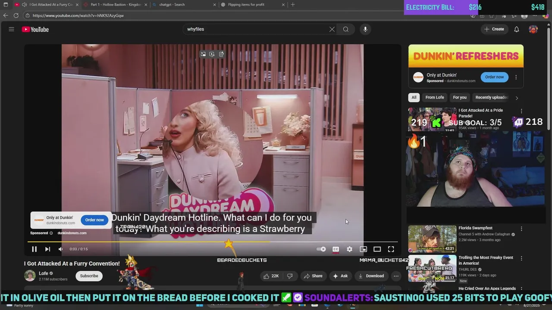The height and width of the screenshot is (310, 552).
Task: Open the Florida Swampfest video title
Action: (475, 228)
